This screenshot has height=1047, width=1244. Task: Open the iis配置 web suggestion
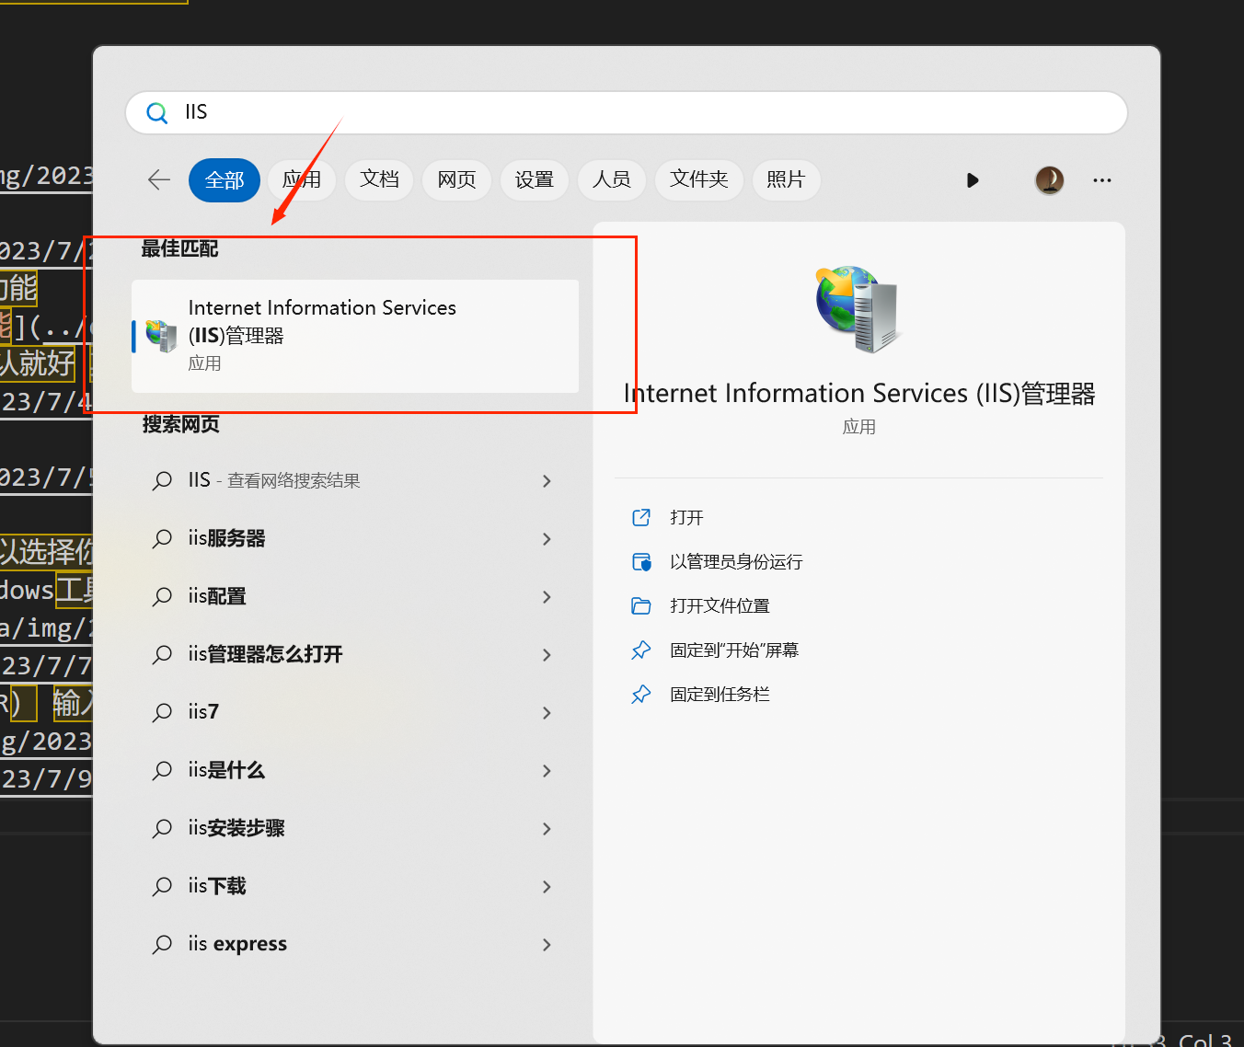pyautogui.click(x=355, y=596)
